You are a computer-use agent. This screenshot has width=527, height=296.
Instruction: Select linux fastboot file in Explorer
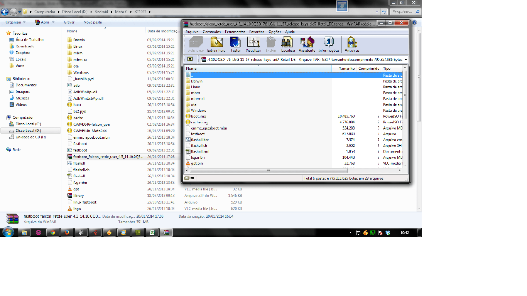point(84,202)
